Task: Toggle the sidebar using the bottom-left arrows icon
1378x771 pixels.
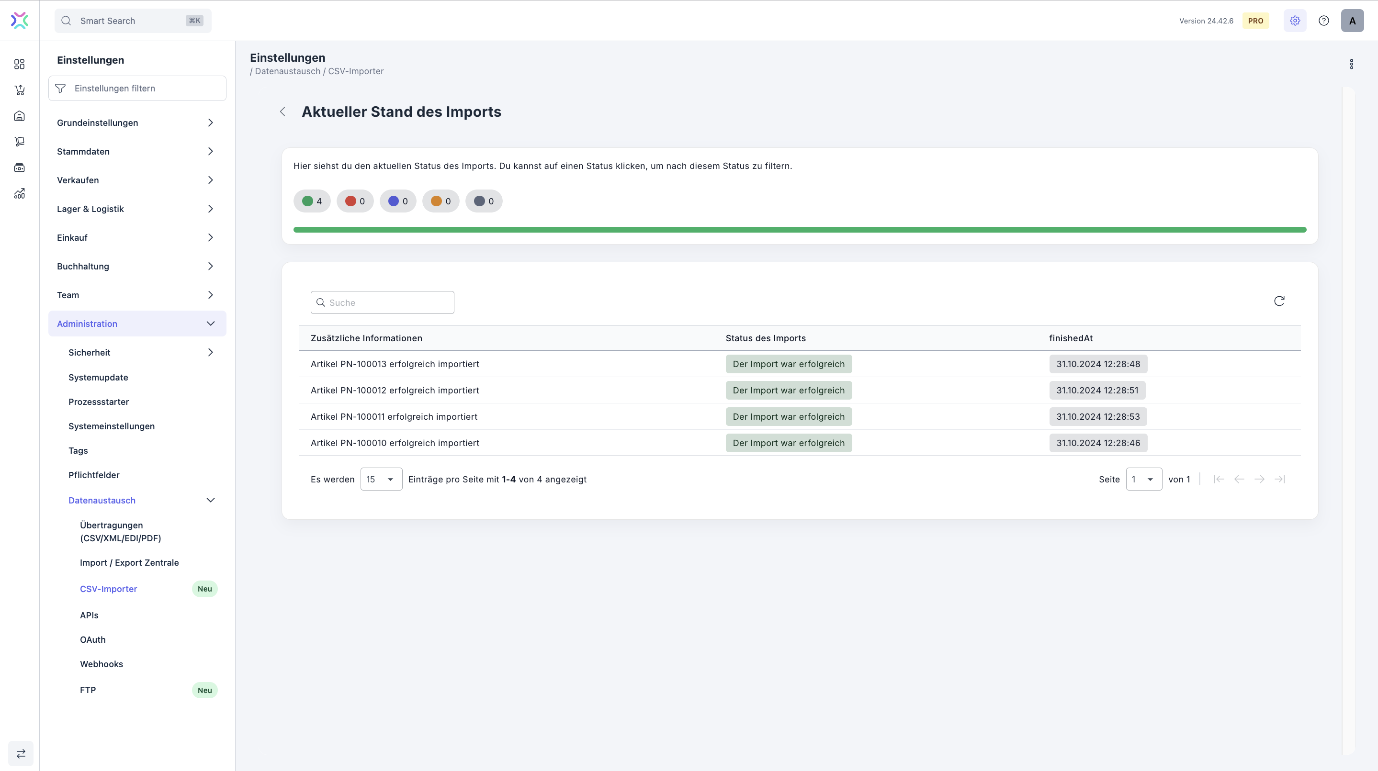Action: tap(21, 753)
